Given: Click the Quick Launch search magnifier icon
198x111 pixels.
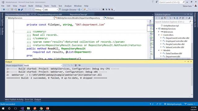Looking at the screenshot, I should (x=183, y=2).
